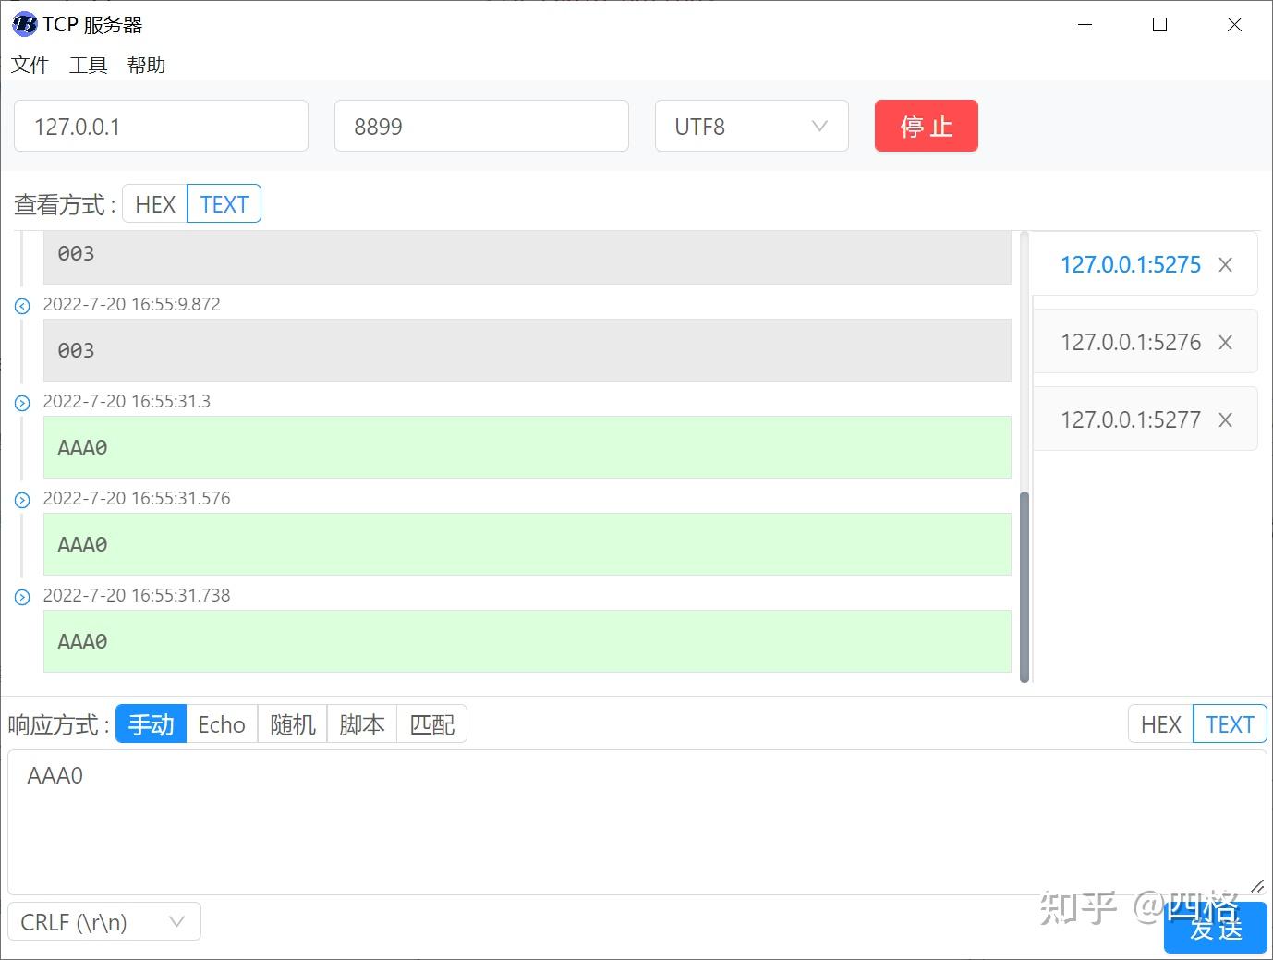The height and width of the screenshot is (960, 1273).
Task: Click the message log scrollbar thumb
Action: [x=1024, y=587]
